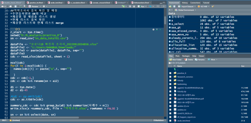
Task: Open the R language dropdown in Environment
Action: click(x=170, y=10)
